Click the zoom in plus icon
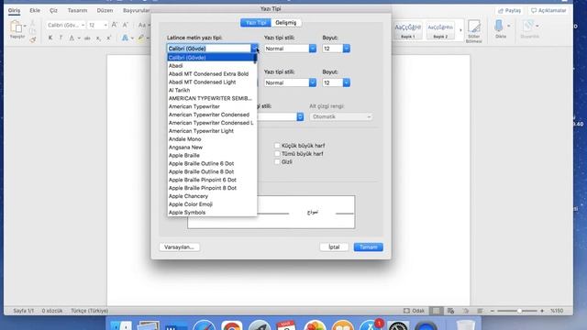Image resolution: width=587 pixels, height=330 pixels. [x=542, y=311]
